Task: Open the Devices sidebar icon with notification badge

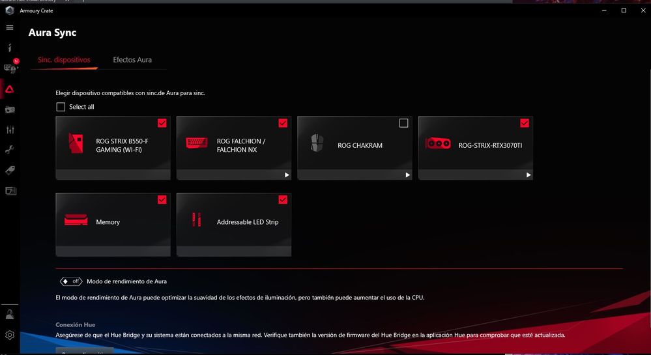Action: pos(10,67)
